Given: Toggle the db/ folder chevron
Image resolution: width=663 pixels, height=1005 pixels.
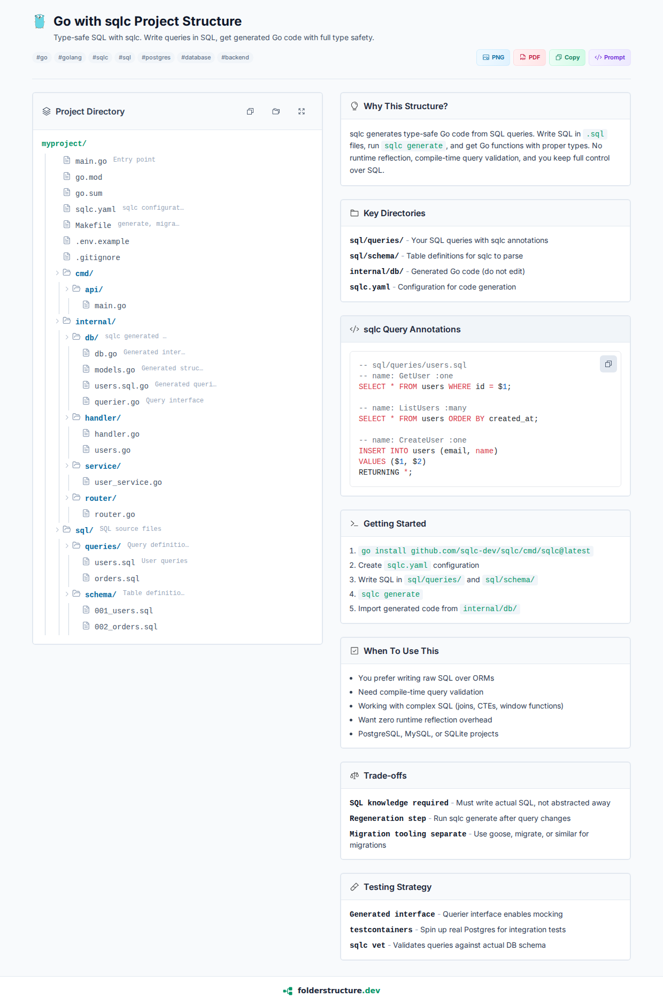Looking at the screenshot, I should click(x=67, y=337).
